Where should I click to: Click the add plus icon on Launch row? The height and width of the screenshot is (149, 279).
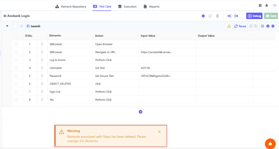point(273,26)
